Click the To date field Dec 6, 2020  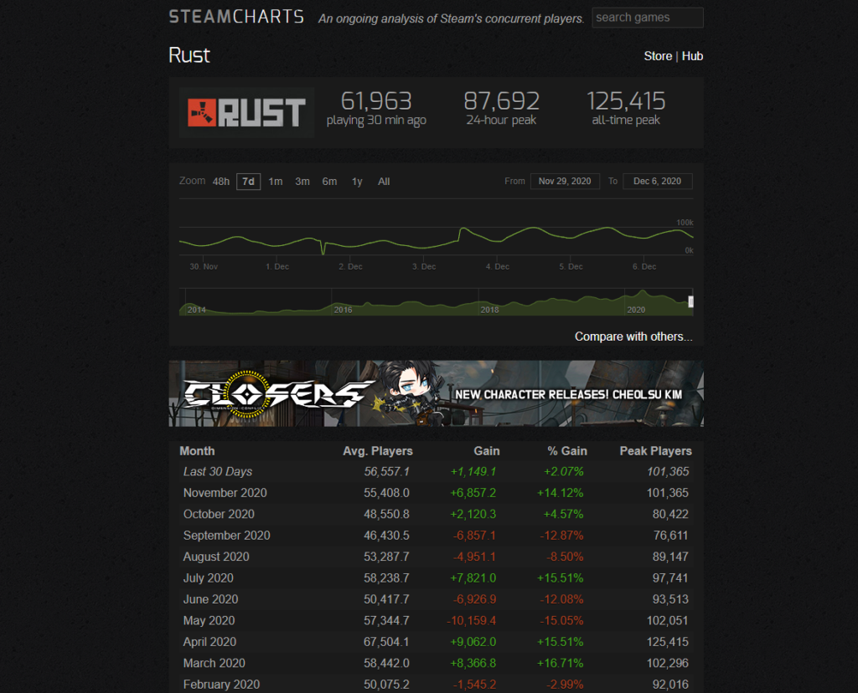[x=657, y=181]
